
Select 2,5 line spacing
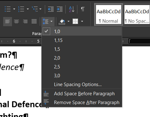click(x=82, y=67)
